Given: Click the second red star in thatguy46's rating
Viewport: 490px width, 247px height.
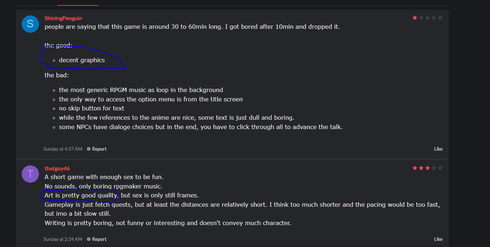Looking at the screenshot, I should point(421,168).
